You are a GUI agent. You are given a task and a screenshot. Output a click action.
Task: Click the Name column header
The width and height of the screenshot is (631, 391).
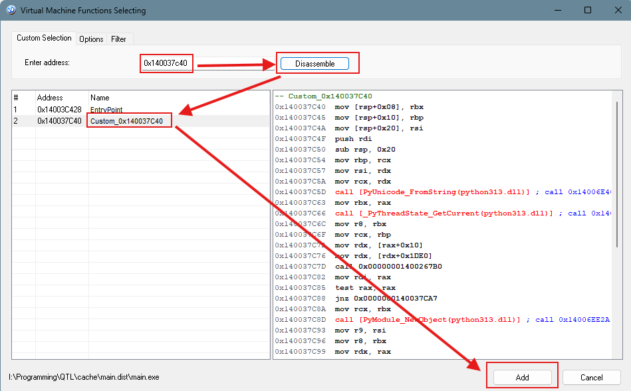100,98
